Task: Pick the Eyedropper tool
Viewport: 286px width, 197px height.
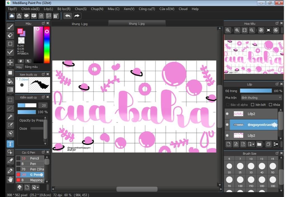Action: tap(10, 171)
